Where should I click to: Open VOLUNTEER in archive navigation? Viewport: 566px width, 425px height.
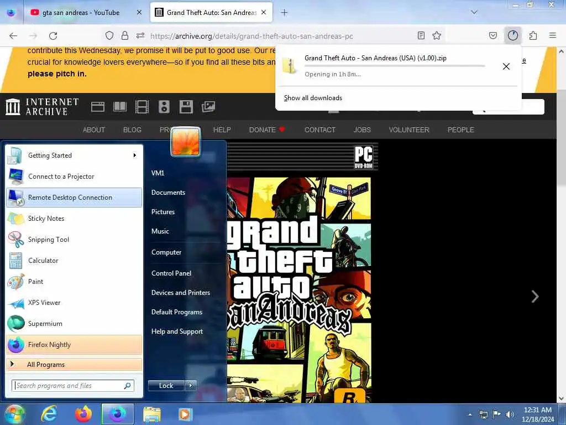tap(409, 129)
